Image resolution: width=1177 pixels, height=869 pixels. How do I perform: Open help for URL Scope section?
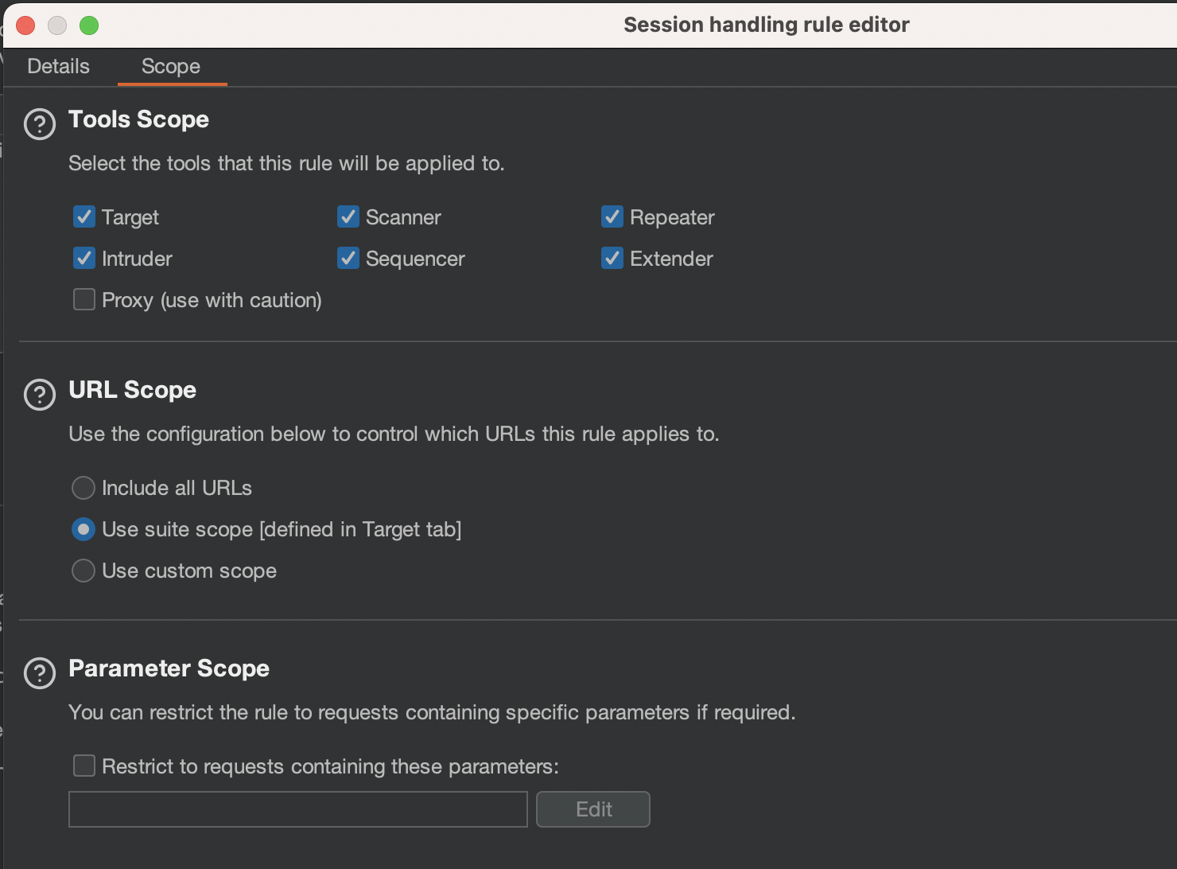pos(40,395)
